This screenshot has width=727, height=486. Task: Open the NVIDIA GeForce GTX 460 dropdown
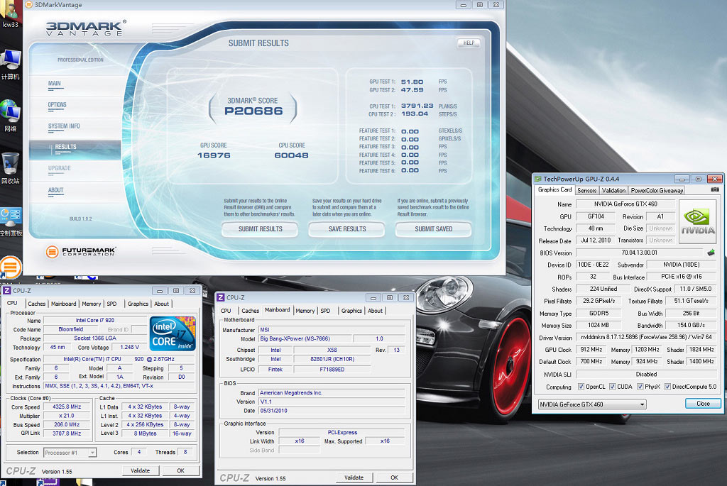click(x=592, y=404)
